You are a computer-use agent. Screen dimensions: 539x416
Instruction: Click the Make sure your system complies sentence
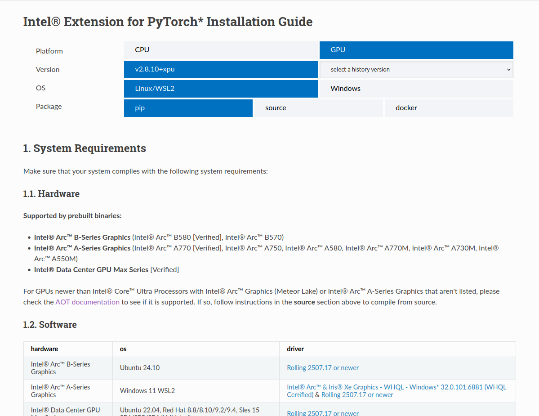click(x=145, y=171)
